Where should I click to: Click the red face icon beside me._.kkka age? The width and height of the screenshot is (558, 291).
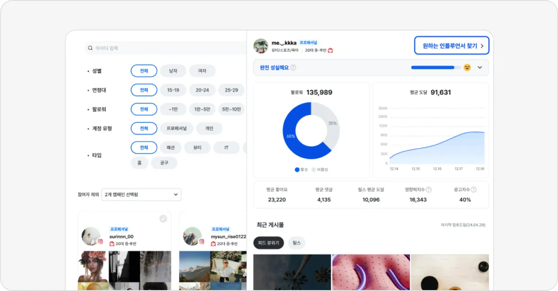330,50
